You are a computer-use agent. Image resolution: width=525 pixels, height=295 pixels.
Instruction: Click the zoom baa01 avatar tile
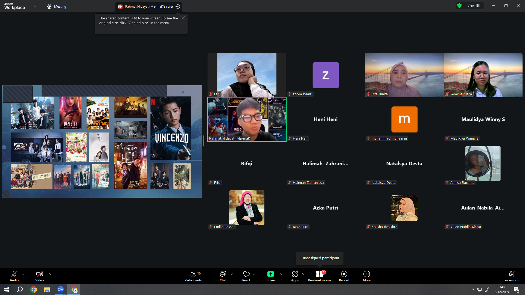(x=325, y=75)
